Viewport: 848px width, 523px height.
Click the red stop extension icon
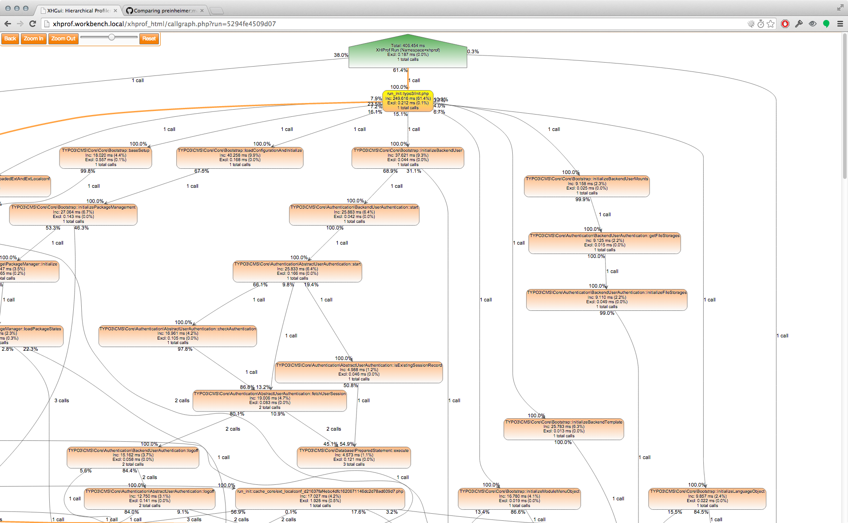point(785,24)
